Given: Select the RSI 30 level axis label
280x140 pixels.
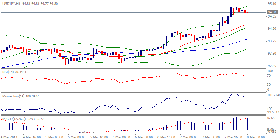Looking at the screenshot, I should [x=269, y=84].
